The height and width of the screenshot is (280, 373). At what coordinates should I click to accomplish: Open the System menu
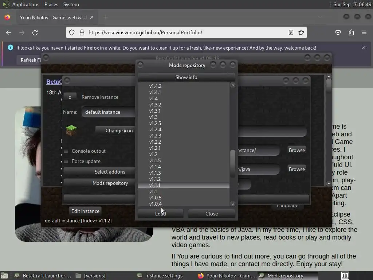coord(71,4)
